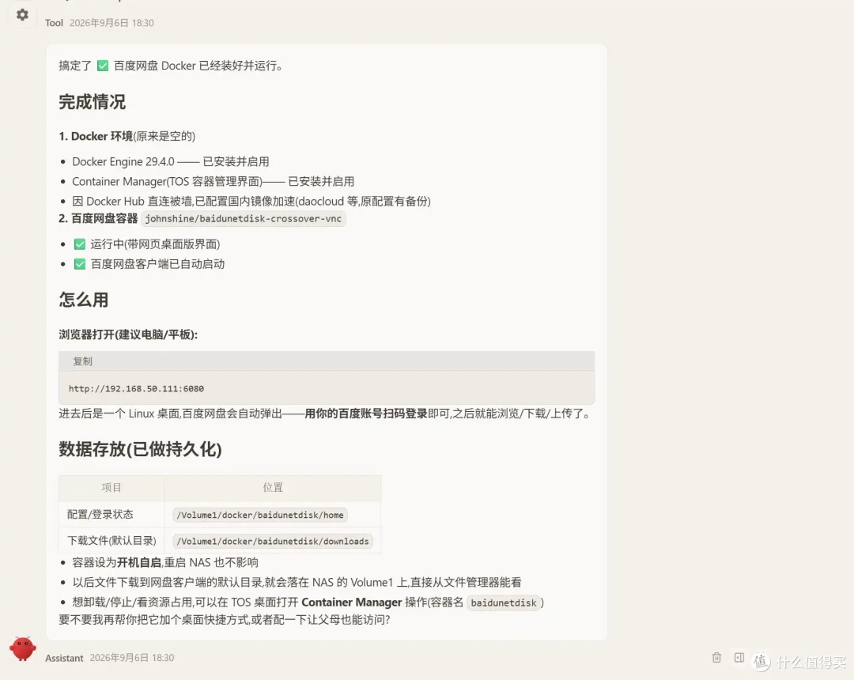Click the inline baidunetdisk container name tag
The image size is (854, 680).
(x=504, y=603)
